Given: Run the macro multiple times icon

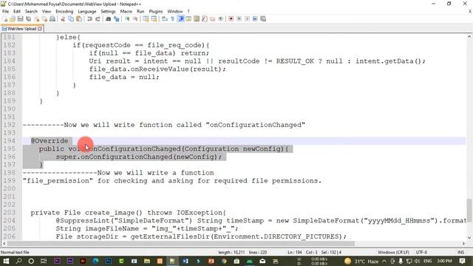Looking at the screenshot, I should (255, 18).
